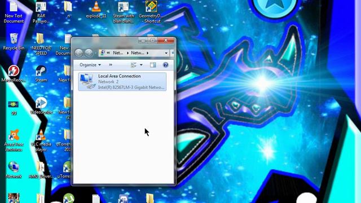Open the Steam with blah blah shortcut
Viewport: 361px width, 203px height.
[124, 12]
